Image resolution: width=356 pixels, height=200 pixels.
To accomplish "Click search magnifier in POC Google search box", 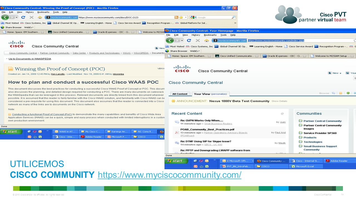I will tap(234, 17).
